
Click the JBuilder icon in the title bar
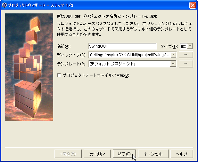[4, 5]
